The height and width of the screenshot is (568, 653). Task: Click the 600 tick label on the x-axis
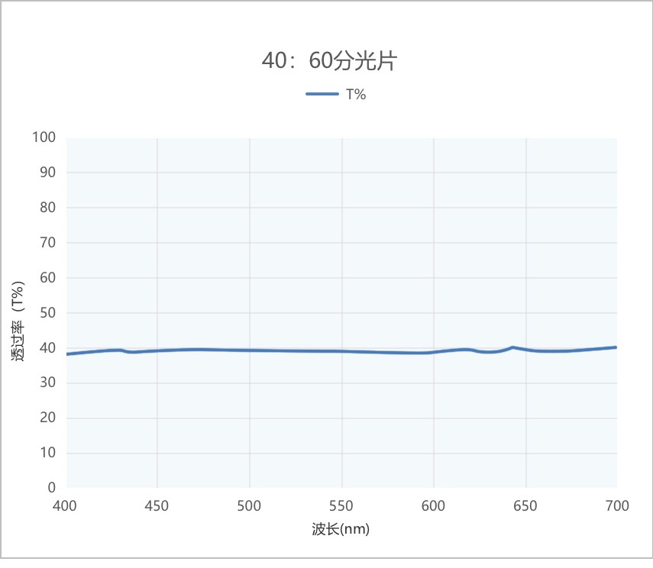tap(435, 505)
